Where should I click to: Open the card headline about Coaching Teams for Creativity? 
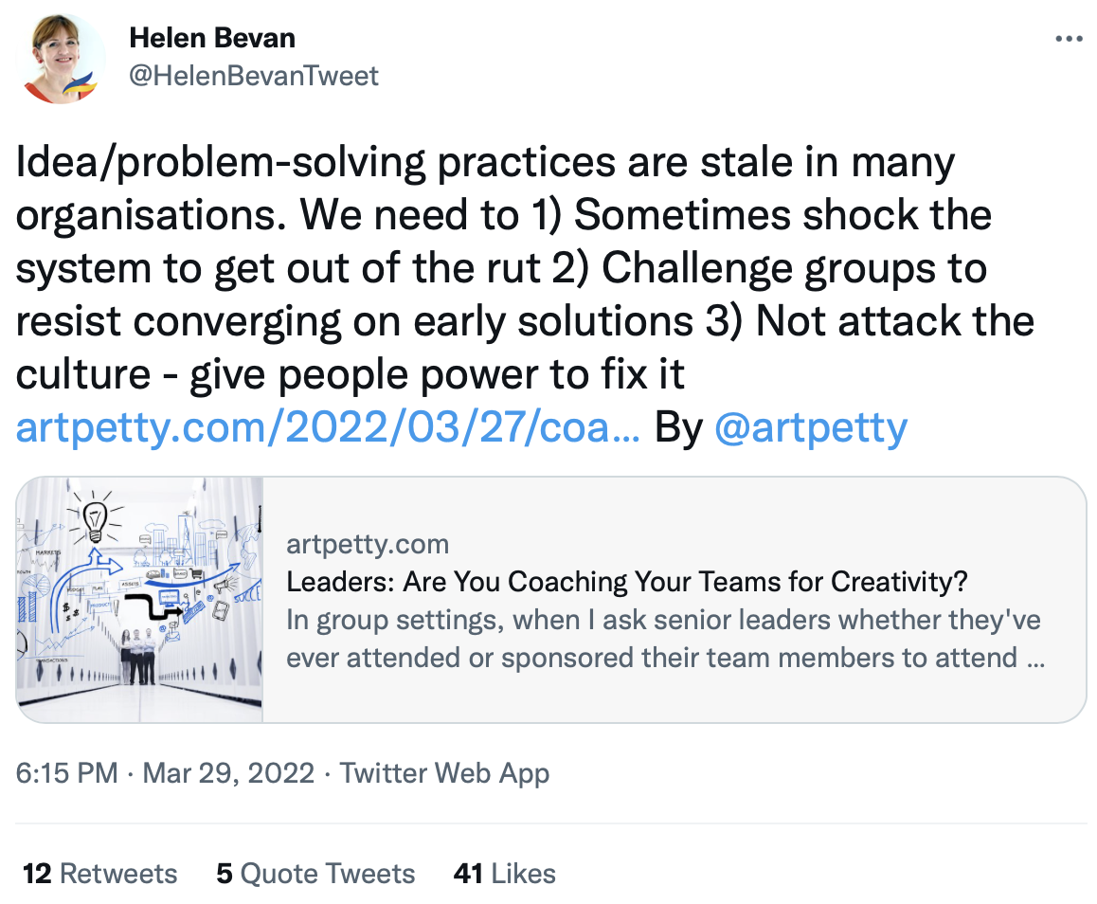(627, 582)
